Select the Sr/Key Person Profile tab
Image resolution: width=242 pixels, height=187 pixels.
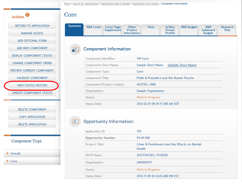click(x=170, y=30)
